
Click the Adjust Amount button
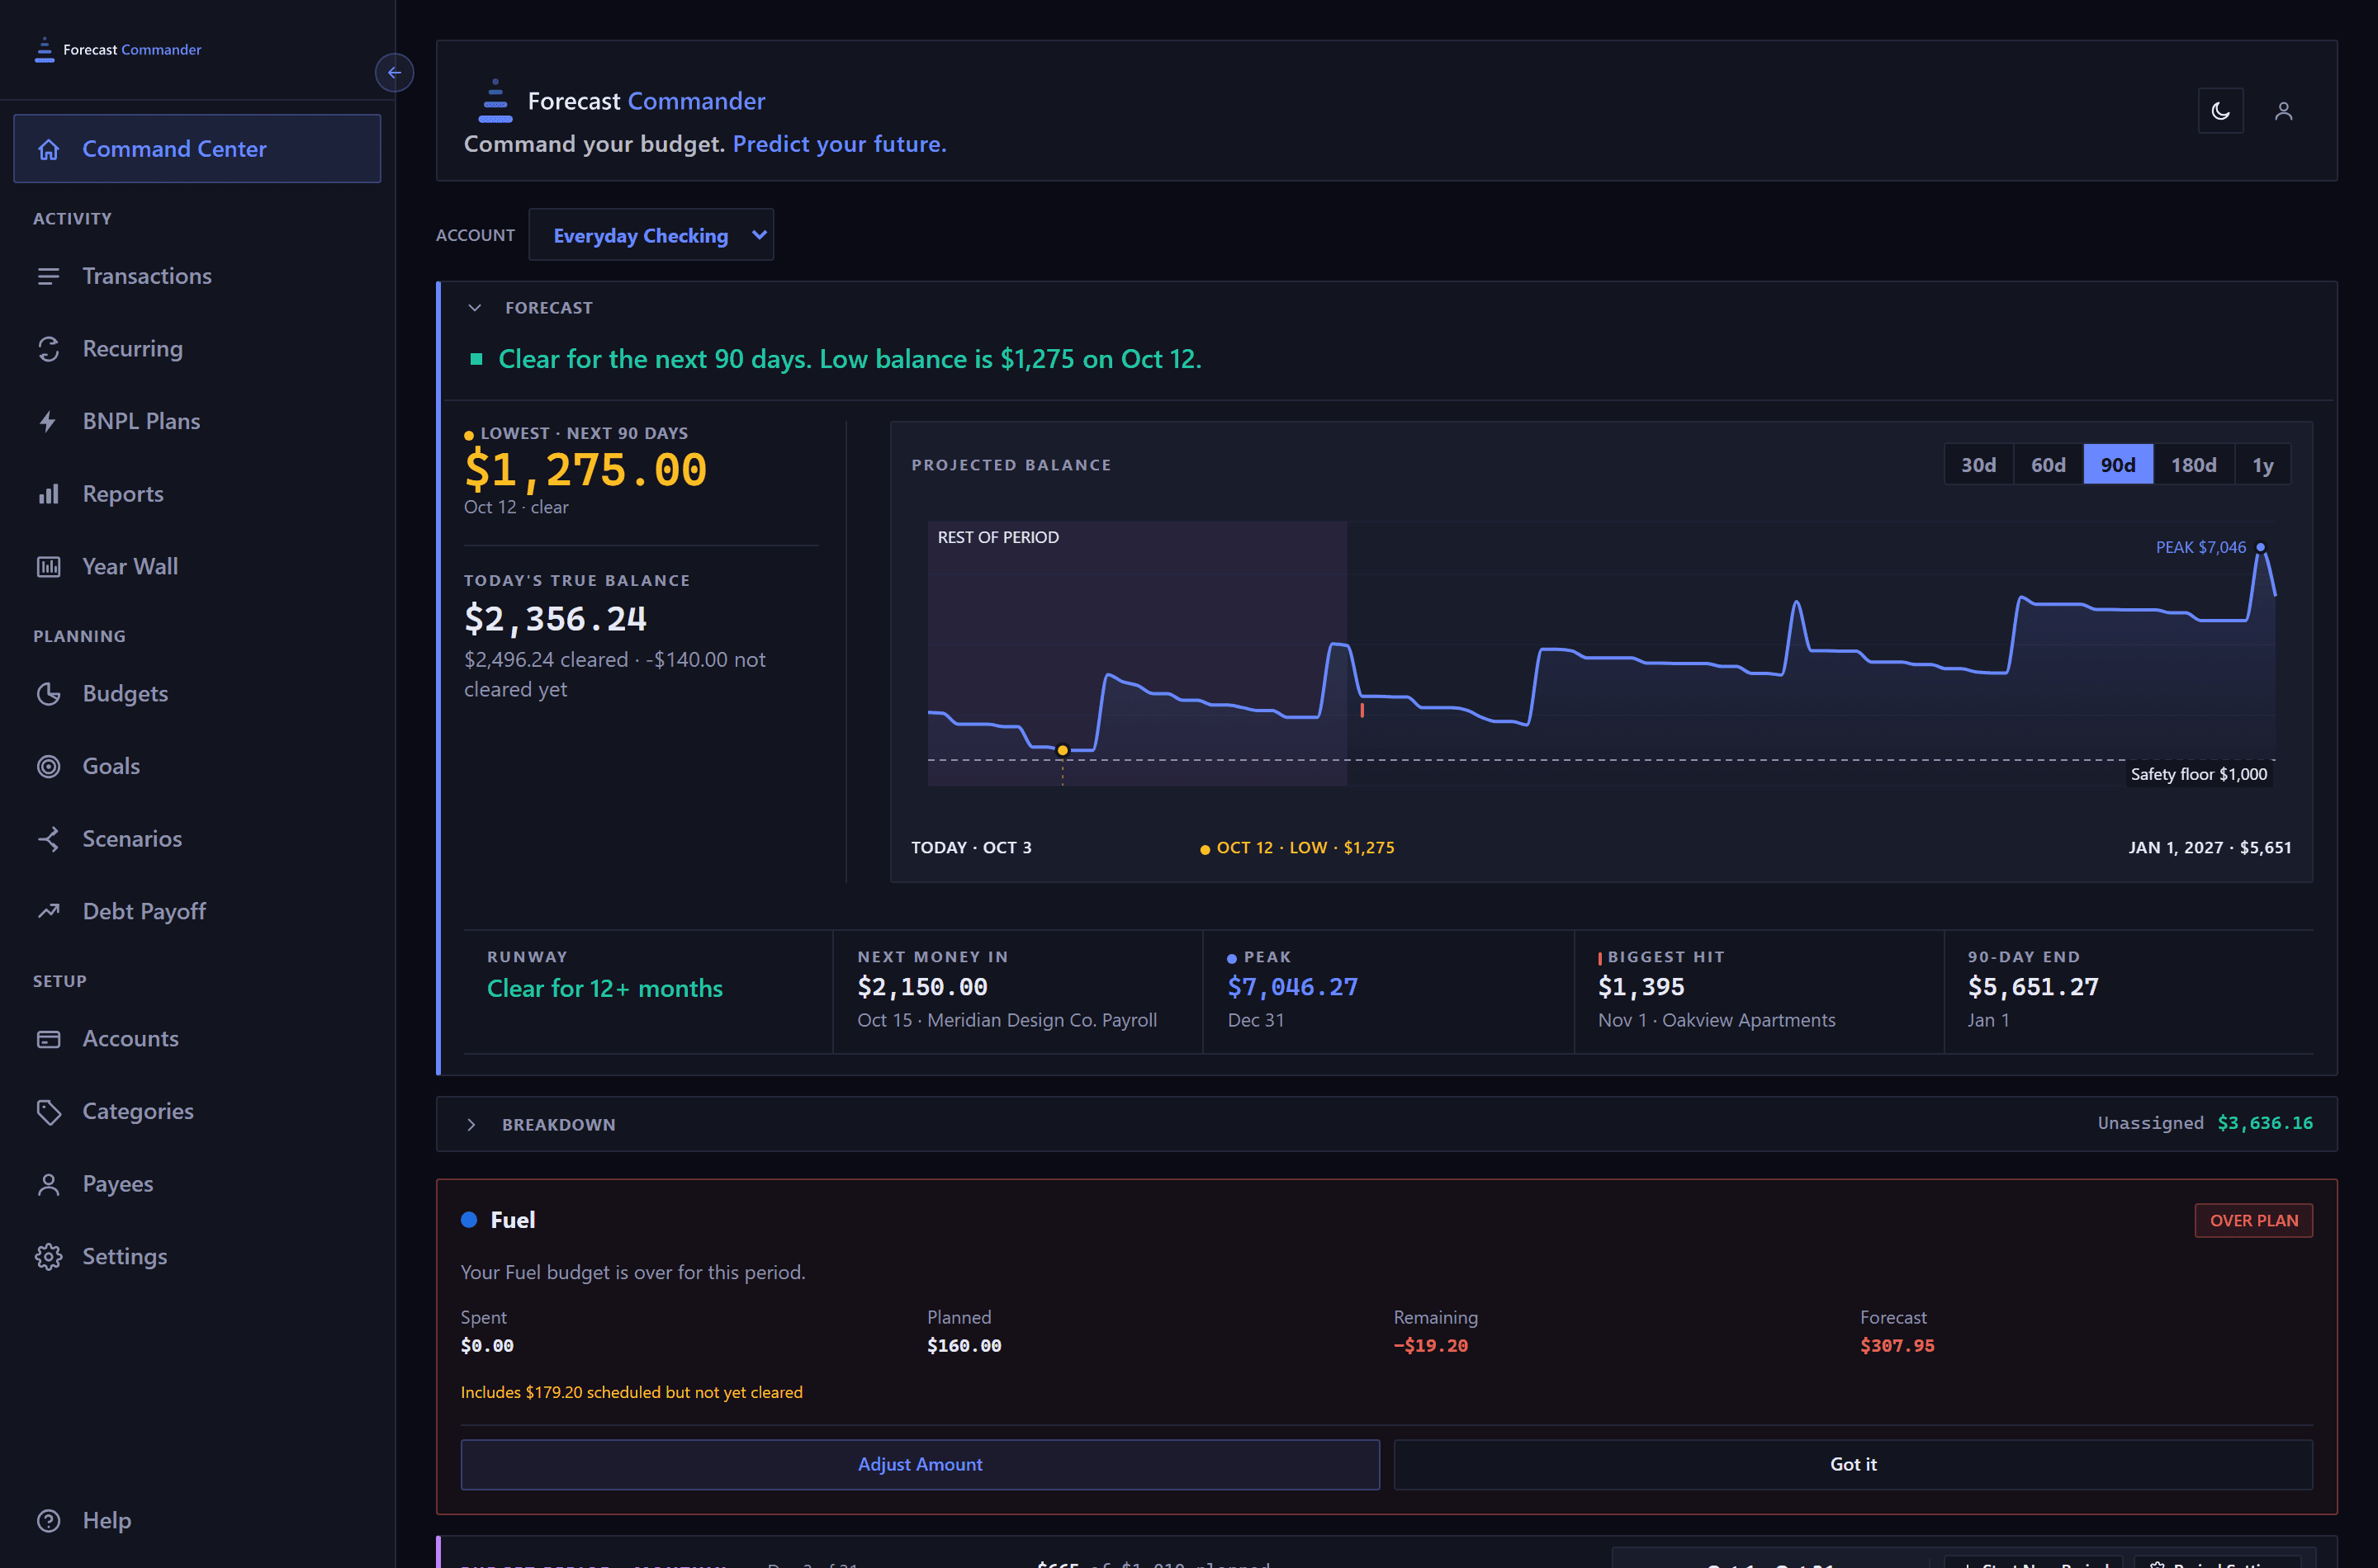click(919, 1464)
